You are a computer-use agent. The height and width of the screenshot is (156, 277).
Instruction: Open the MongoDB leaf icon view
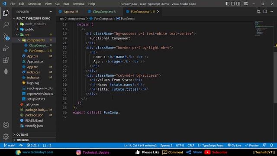tap(6, 71)
